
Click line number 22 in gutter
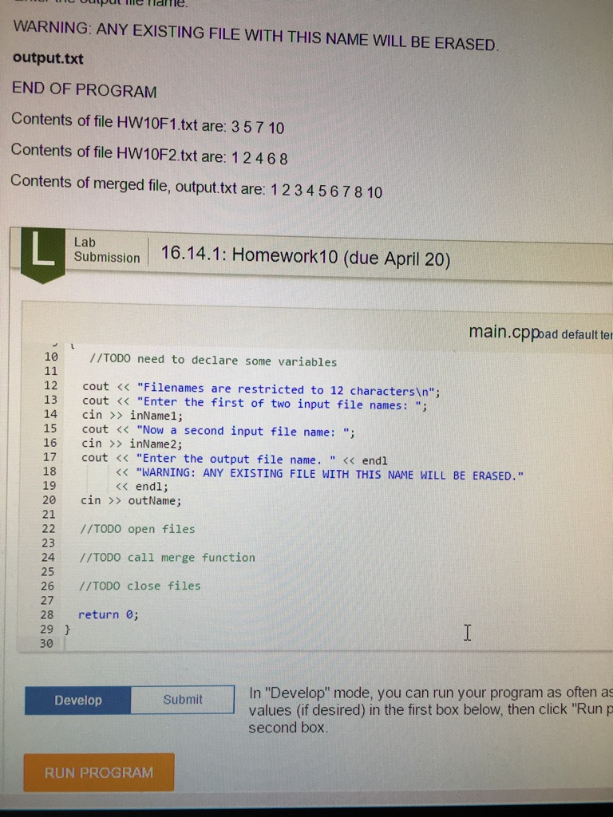point(49,528)
